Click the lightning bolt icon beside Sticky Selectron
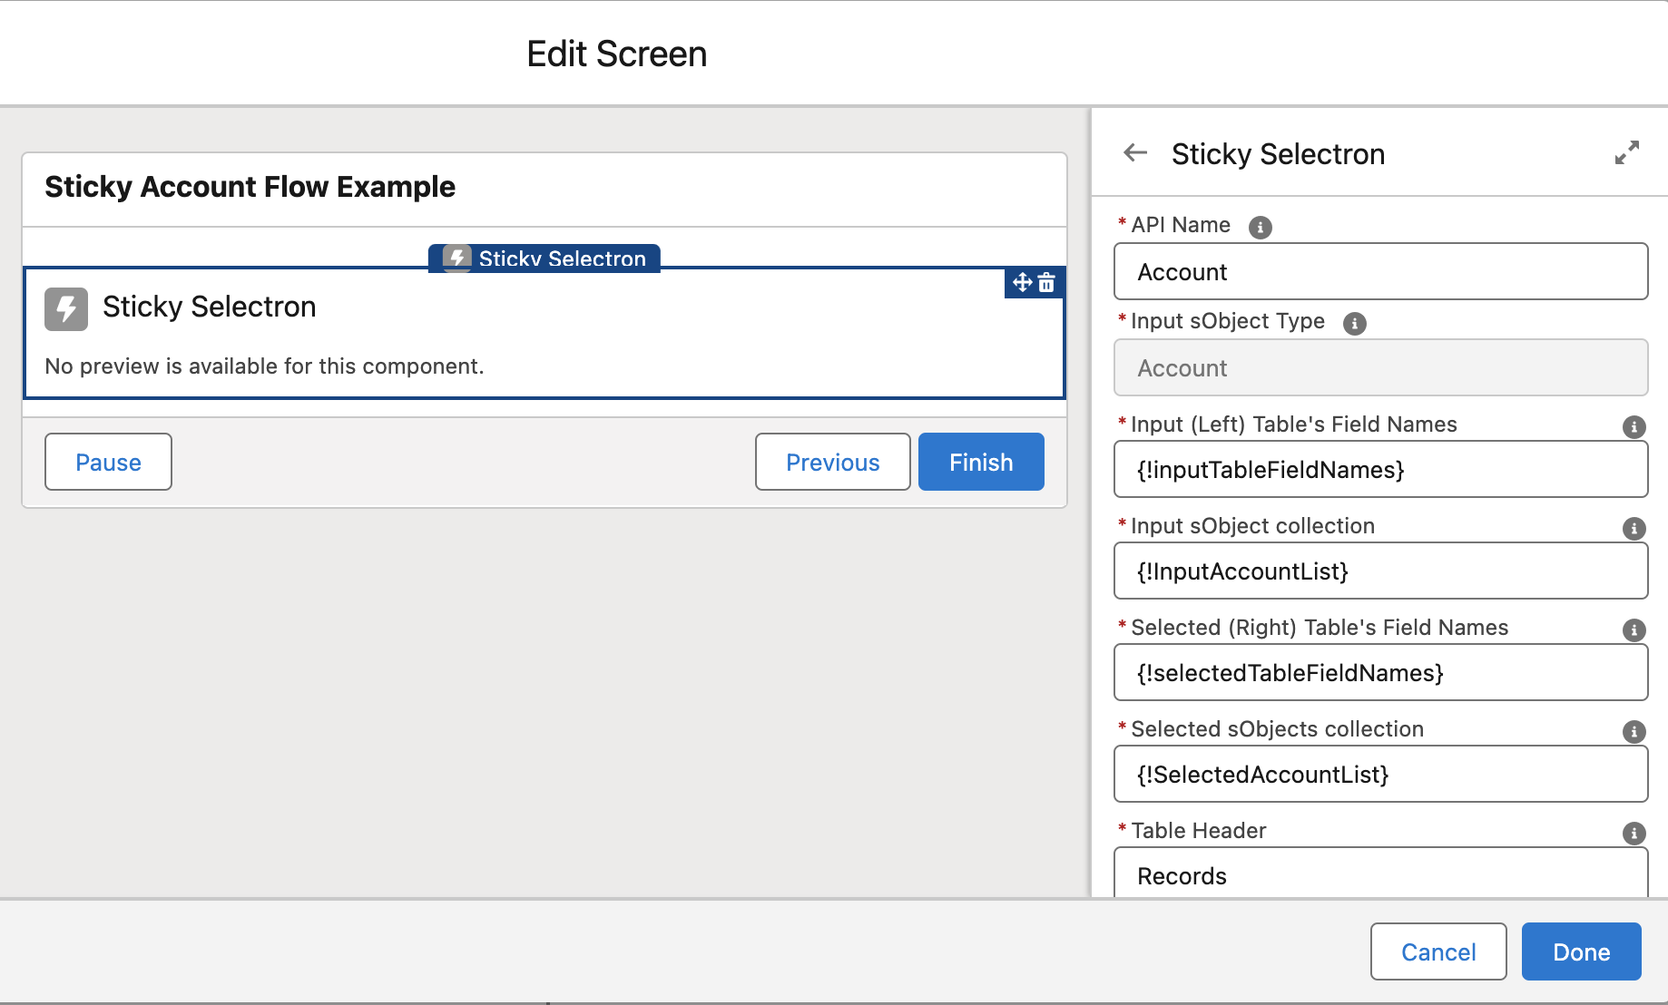Image resolution: width=1668 pixels, height=1005 pixels. point(66,309)
